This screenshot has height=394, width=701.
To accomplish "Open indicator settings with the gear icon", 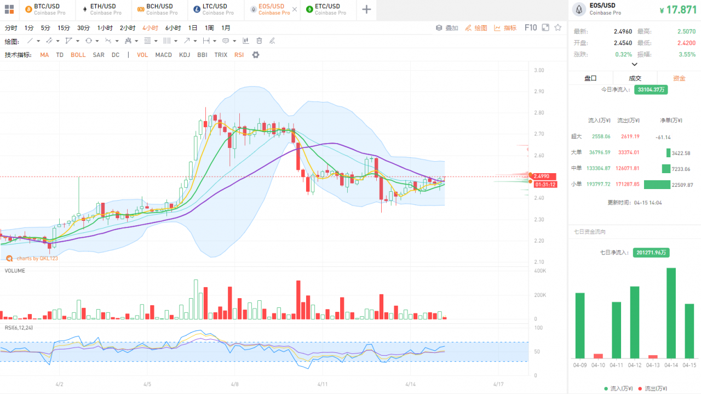I will tap(255, 54).
